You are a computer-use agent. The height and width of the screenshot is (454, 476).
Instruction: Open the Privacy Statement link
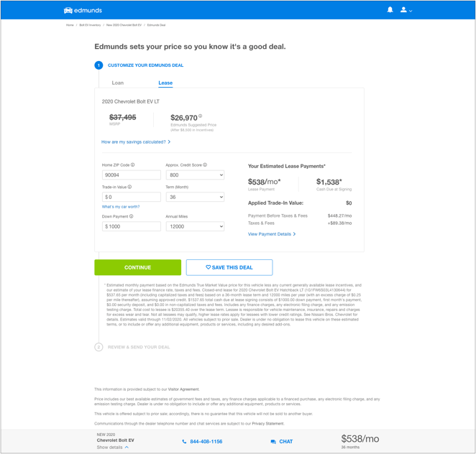click(267, 424)
